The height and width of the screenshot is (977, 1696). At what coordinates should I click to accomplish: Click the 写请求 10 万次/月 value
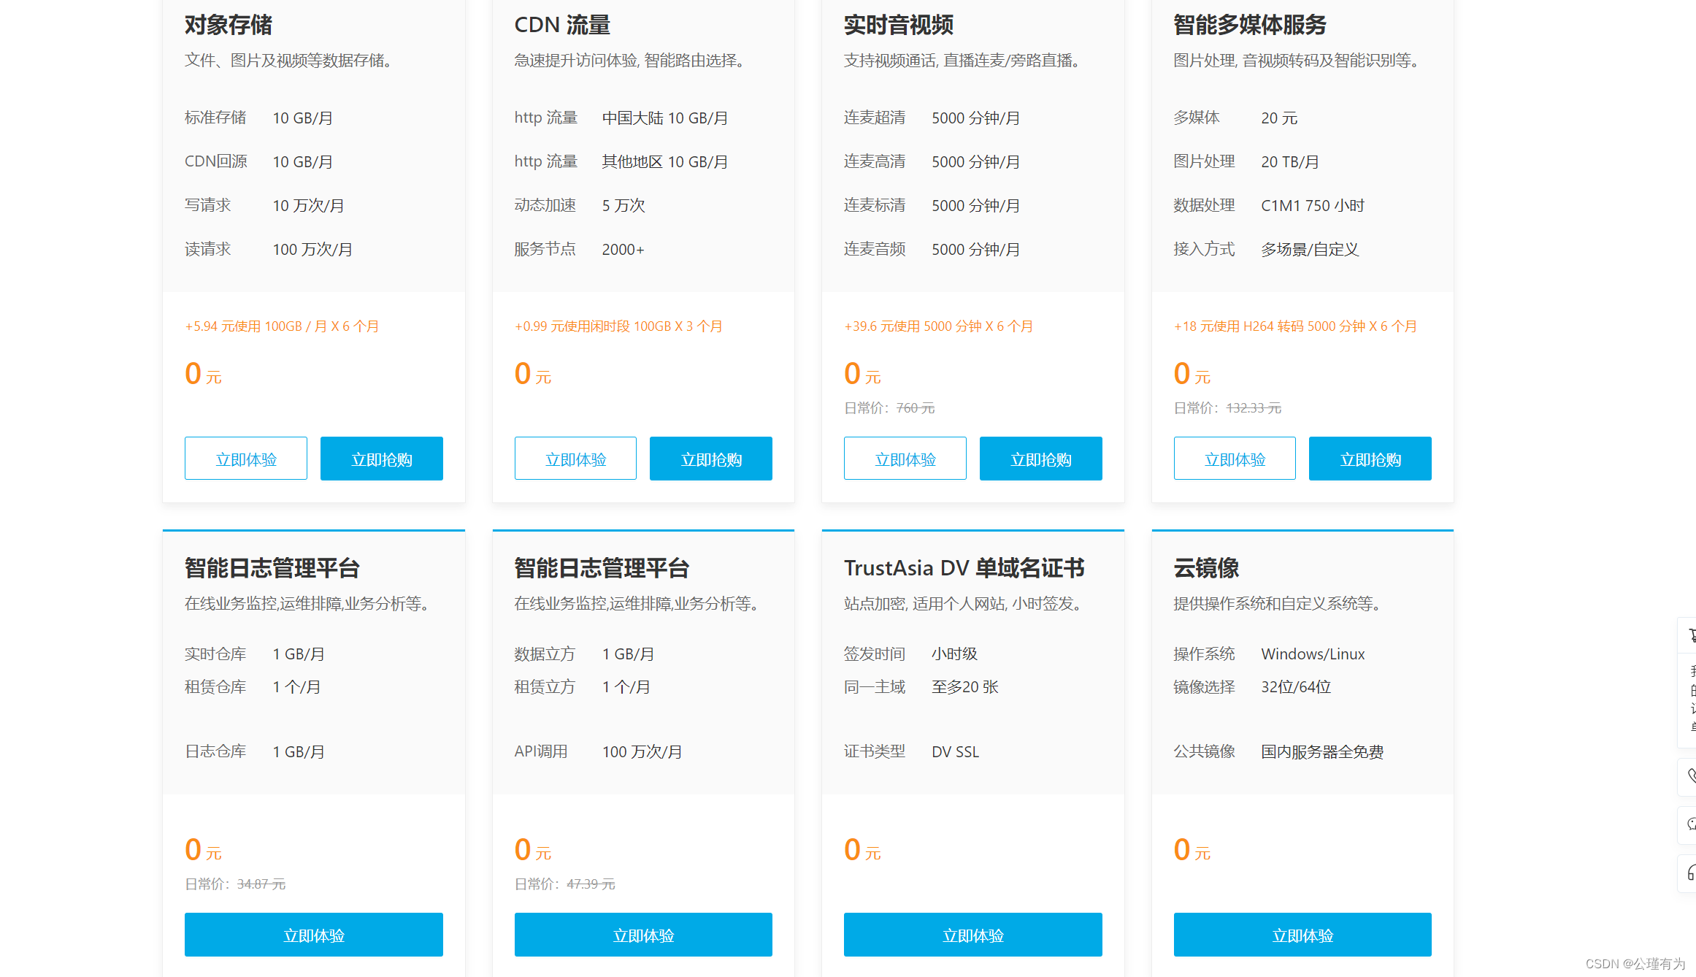point(308,206)
